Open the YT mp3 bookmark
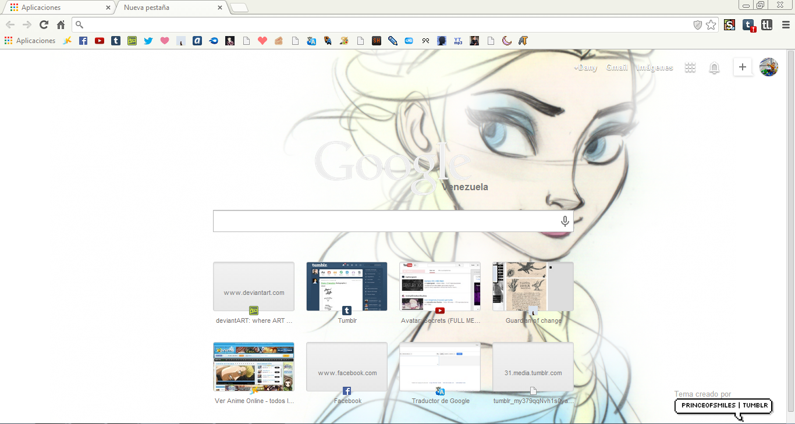Viewport: 795px width, 424px height. tap(458, 41)
